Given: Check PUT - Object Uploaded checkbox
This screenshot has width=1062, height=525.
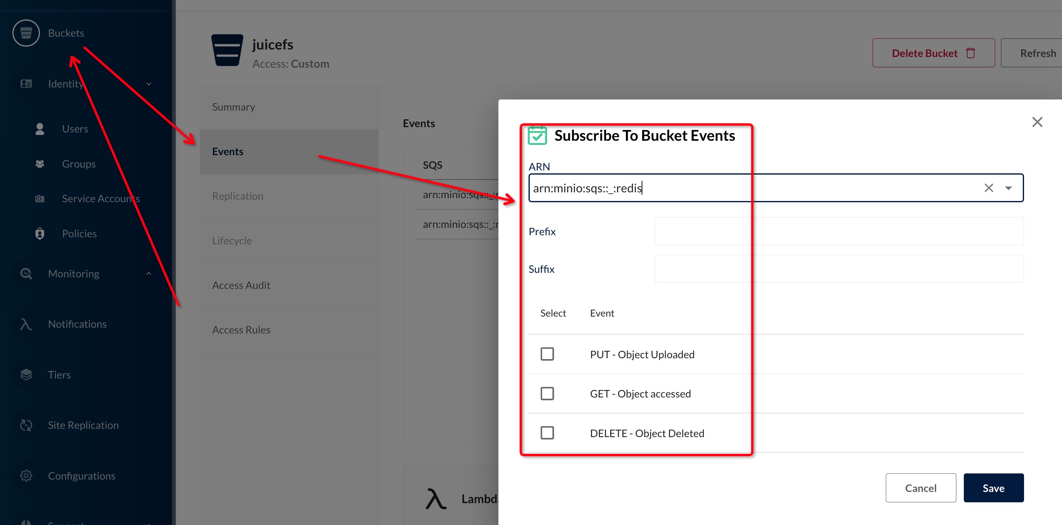Looking at the screenshot, I should click(x=547, y=354).
